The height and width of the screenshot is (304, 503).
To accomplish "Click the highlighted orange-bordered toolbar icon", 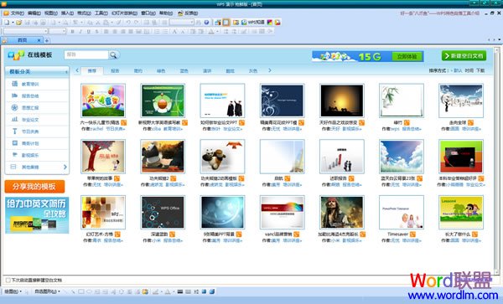I will coord(226,23).
